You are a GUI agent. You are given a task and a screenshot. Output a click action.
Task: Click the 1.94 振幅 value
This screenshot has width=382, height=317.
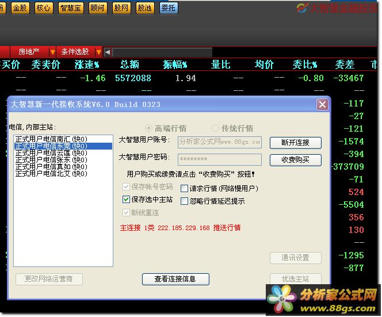(186, 78)
